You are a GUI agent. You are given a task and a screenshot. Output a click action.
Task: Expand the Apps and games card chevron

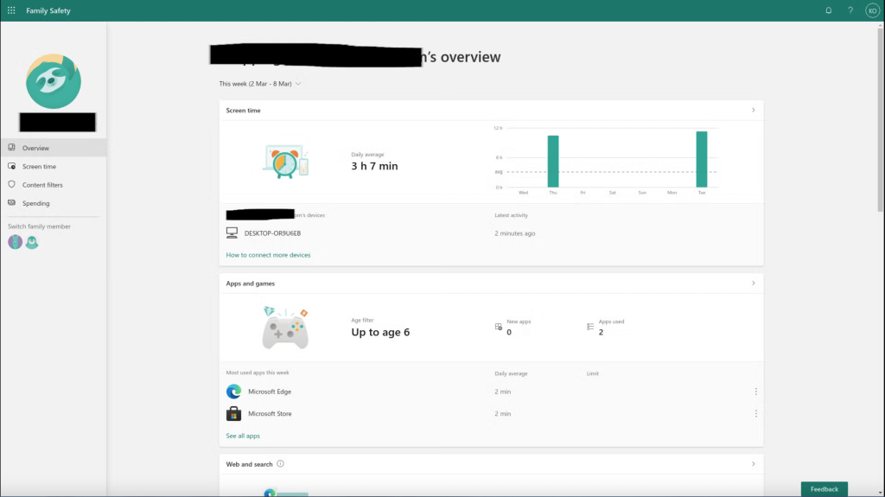point(753,284)
